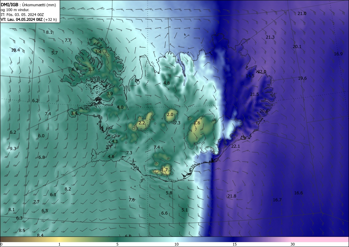Click the map value '4.1'
The width and height of the screenshot is (349, 247).
coord(115,141)
